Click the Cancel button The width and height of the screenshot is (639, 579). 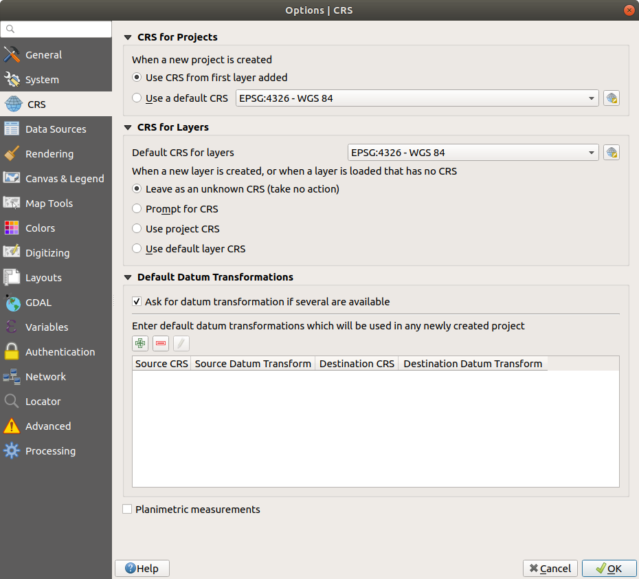point(550,568)
